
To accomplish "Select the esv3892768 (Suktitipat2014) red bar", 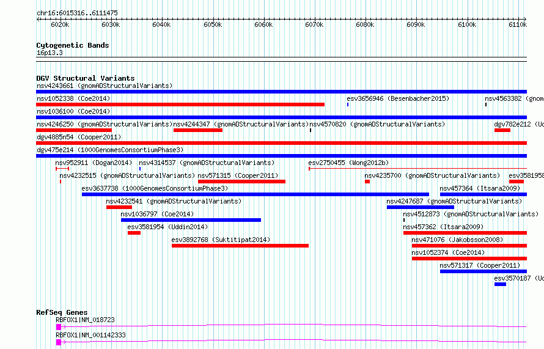I will pyautogui.click(x=240, y=246).
